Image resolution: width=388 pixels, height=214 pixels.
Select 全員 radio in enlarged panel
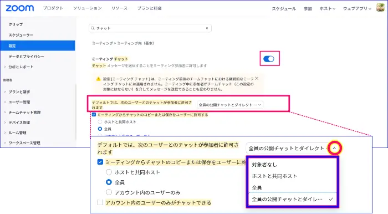tap(109, 182)
